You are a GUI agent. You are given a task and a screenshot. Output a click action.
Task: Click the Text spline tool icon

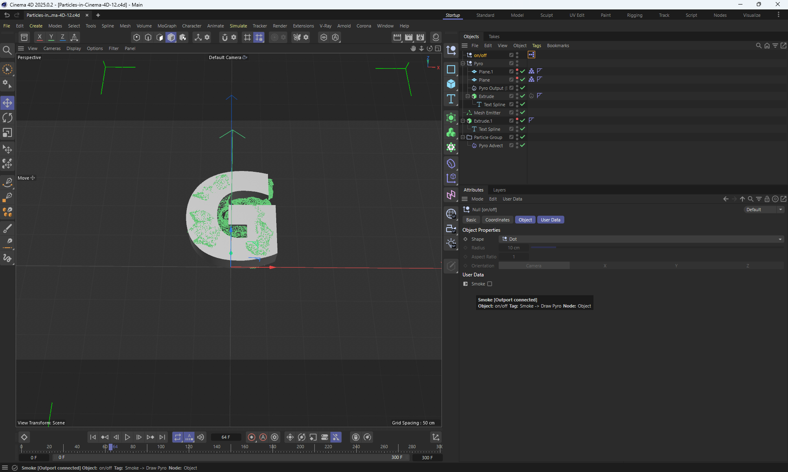(451, 99)
